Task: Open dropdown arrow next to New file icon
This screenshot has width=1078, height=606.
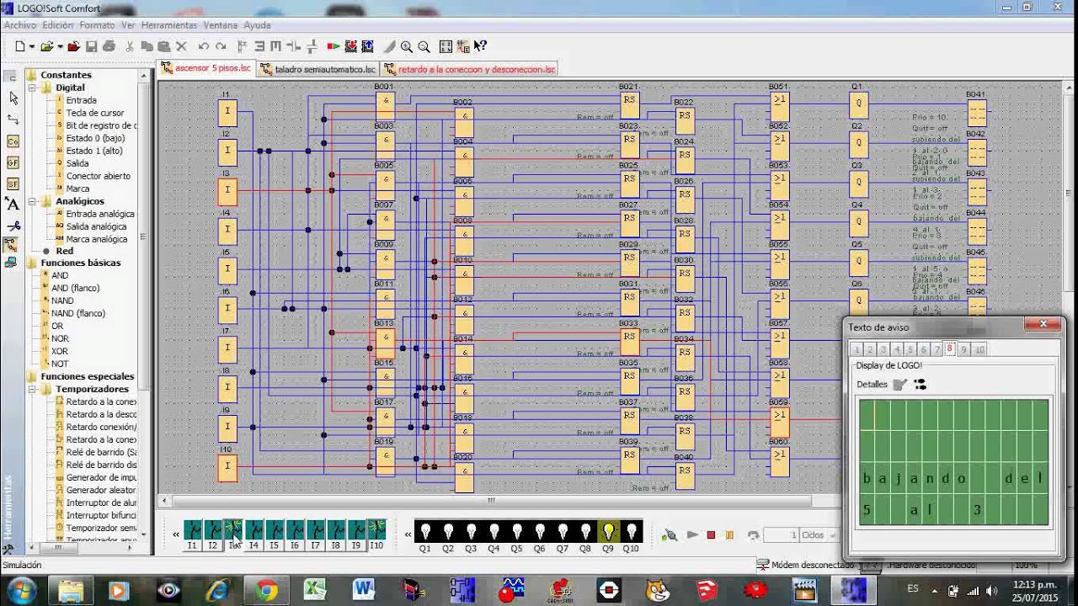Action: (31, 47)
